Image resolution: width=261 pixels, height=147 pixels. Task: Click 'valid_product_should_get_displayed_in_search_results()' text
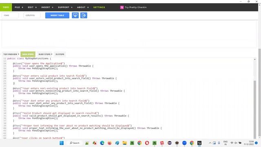point(66,116)
